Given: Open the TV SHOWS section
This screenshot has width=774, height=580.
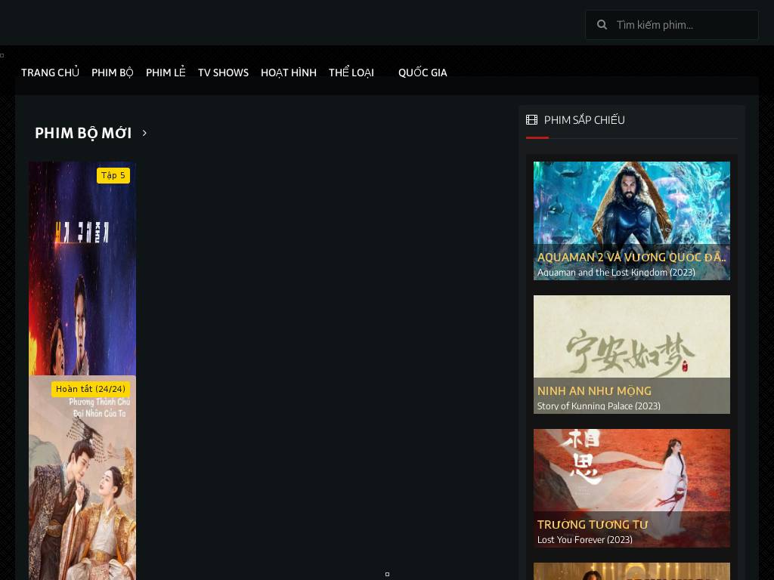Looking at the screenshot, I should [x=223, y=72].
